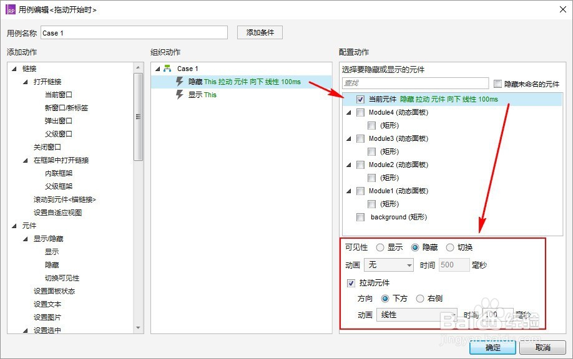573x359 pixels.
Task: Collapse the 链接 tree group
Action: (14, 69)
